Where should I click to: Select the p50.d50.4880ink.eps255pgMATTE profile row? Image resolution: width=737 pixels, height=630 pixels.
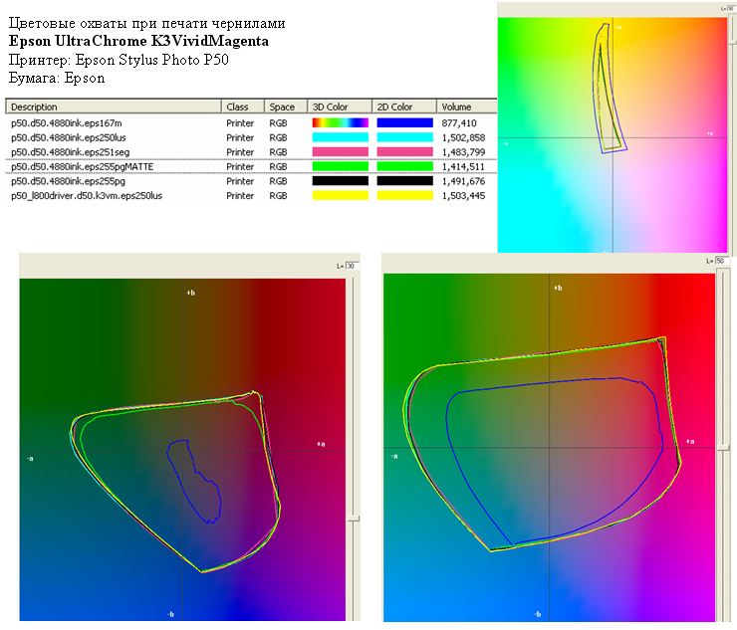click(x=251, y=167)
